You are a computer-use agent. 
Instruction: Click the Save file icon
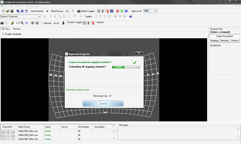coord(12,11)
